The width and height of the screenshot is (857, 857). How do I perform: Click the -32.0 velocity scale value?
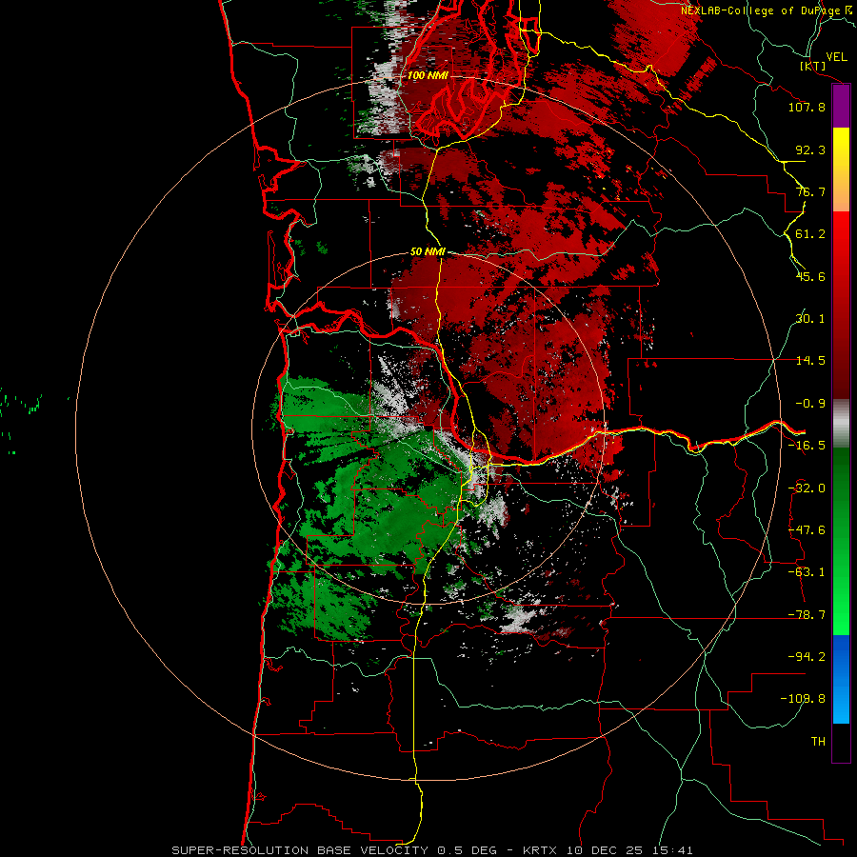click(x=807, y=488)
